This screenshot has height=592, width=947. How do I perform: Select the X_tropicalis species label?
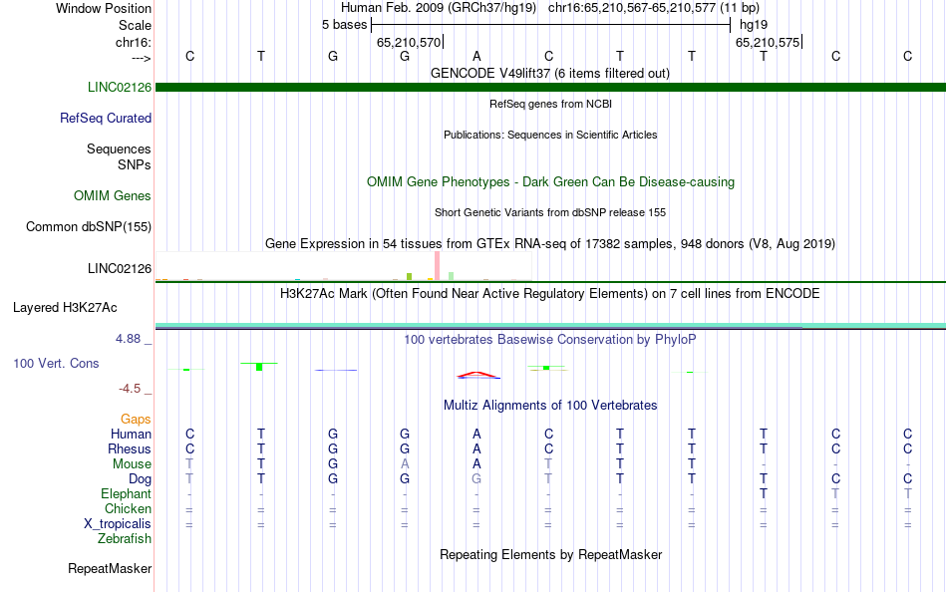[118, 524]
